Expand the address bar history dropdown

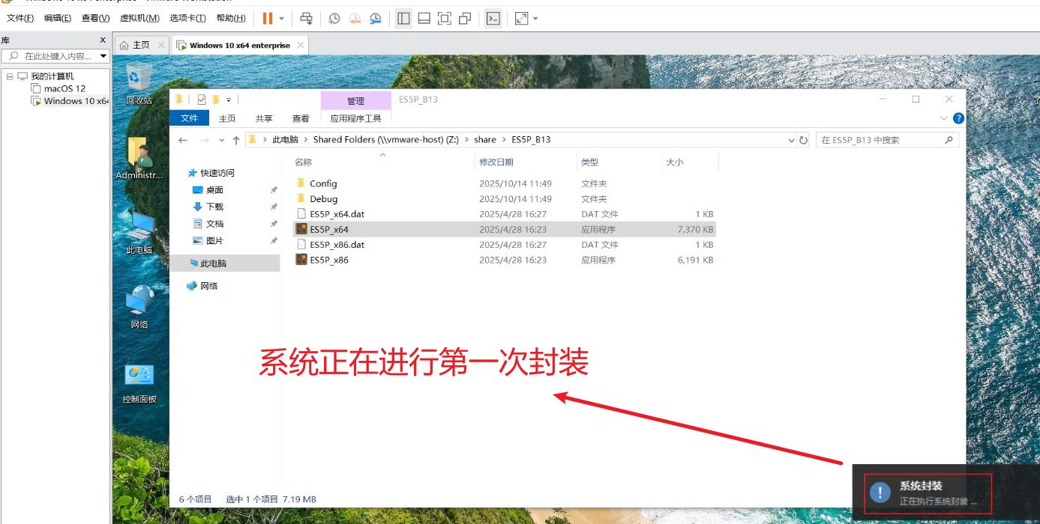click(x=792, y=140)
